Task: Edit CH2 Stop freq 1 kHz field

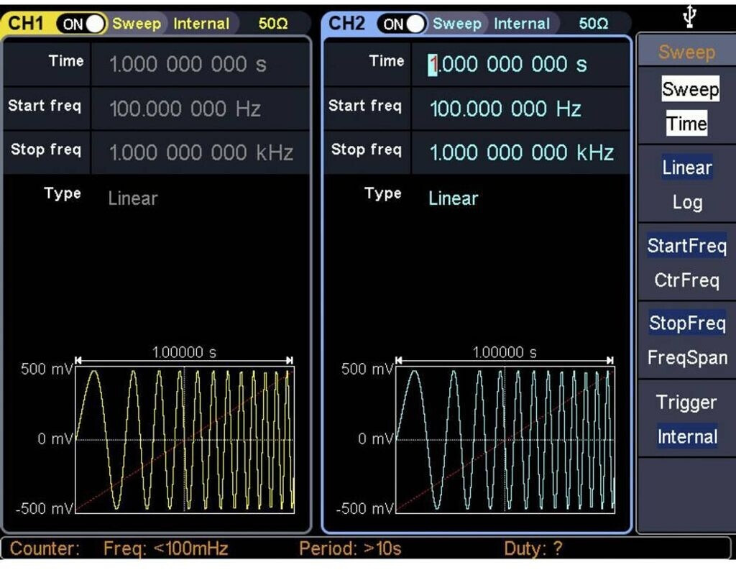Action: (x=521, y=153)
